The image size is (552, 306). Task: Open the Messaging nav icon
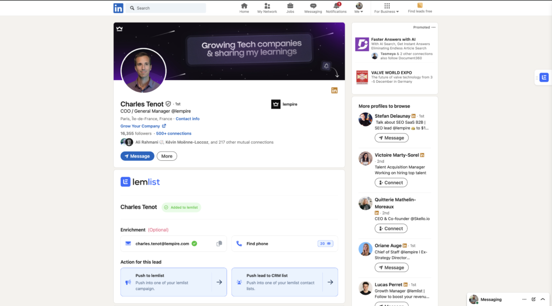pyautogui.click(x=313, y=8)
